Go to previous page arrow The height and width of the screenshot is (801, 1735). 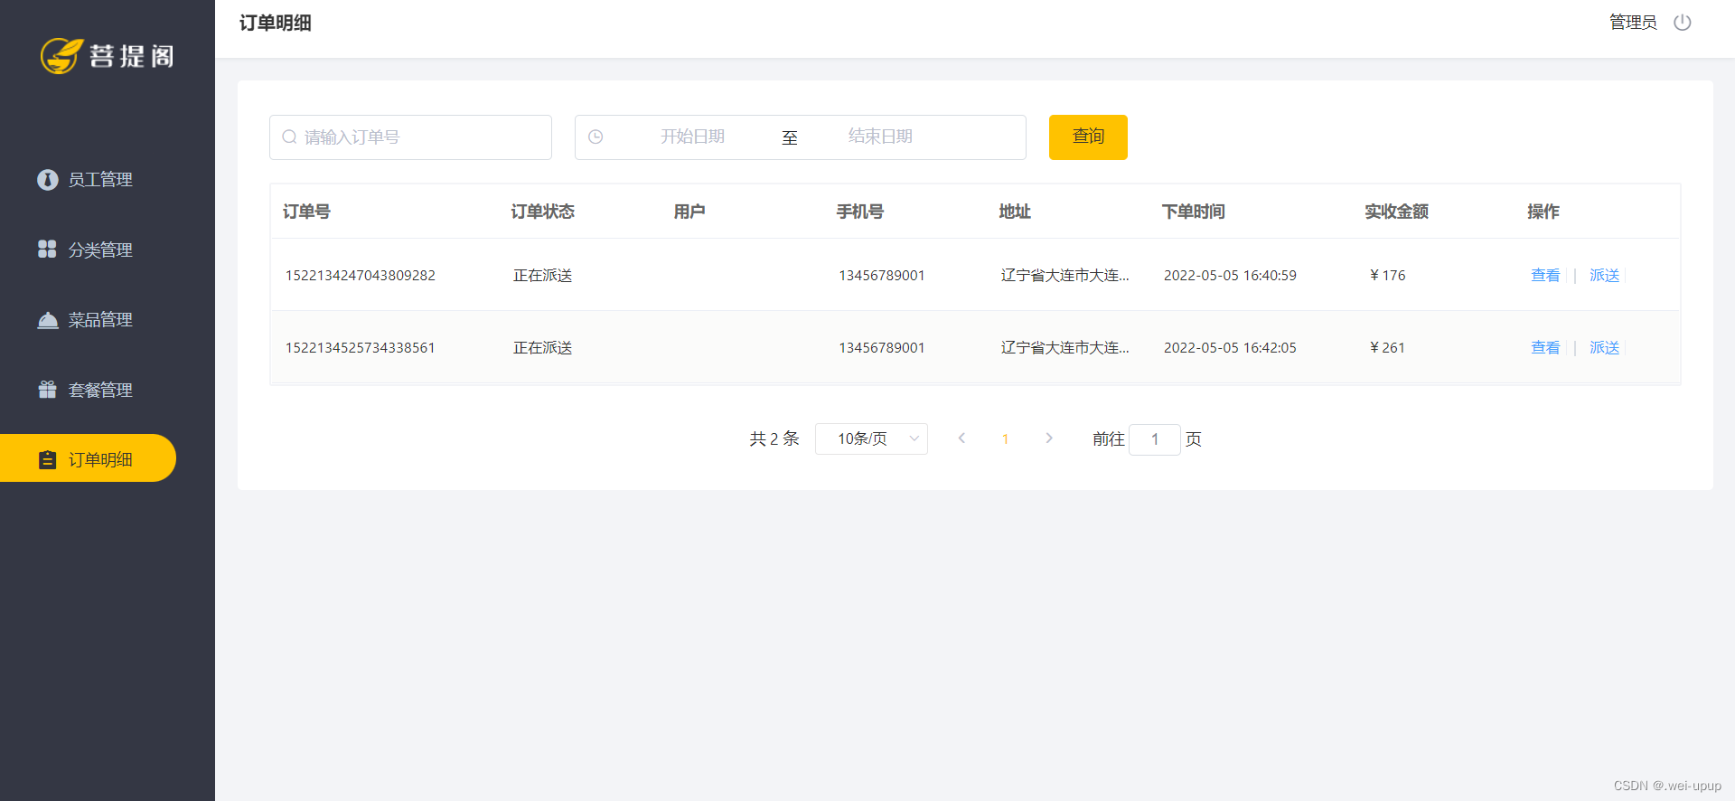[961, 438]
